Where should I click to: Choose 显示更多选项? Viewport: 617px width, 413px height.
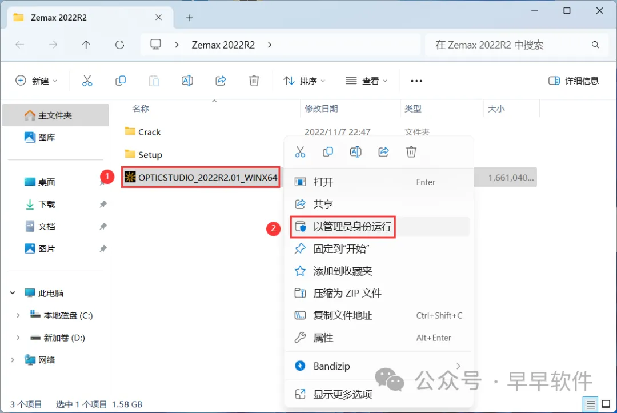pyautogui.click(x=378, y=394)
